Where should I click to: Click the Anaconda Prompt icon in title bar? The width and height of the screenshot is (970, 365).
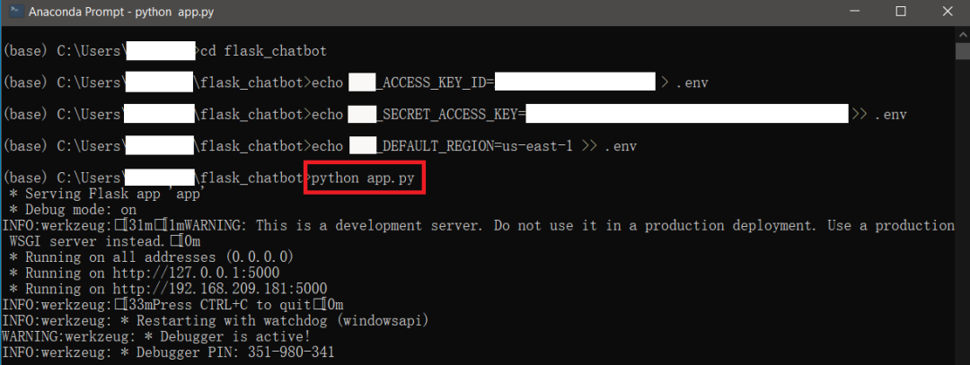(x=15, y=11)
